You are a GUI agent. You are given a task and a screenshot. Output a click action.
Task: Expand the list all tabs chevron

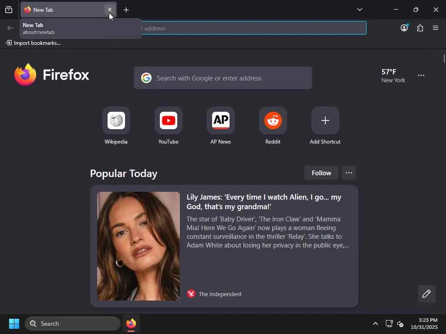(359, 10)
